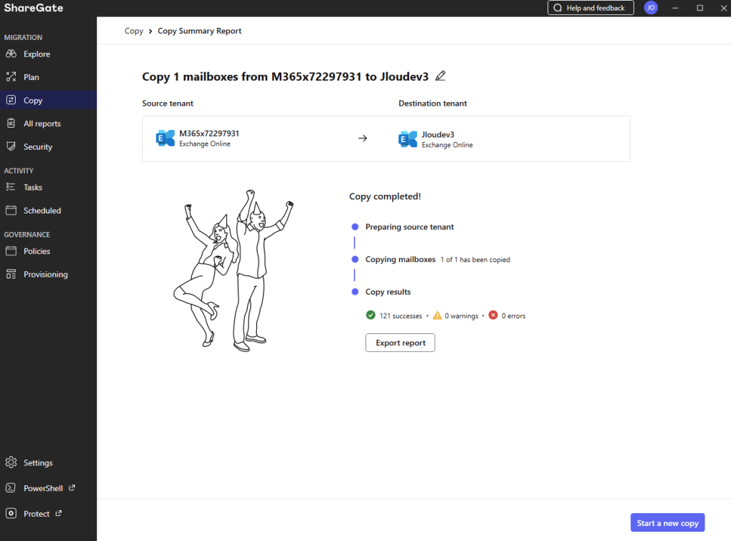This screenshot has width=731, height=541.
Task: Click the Tasks list icon
Action: point(11,187)
